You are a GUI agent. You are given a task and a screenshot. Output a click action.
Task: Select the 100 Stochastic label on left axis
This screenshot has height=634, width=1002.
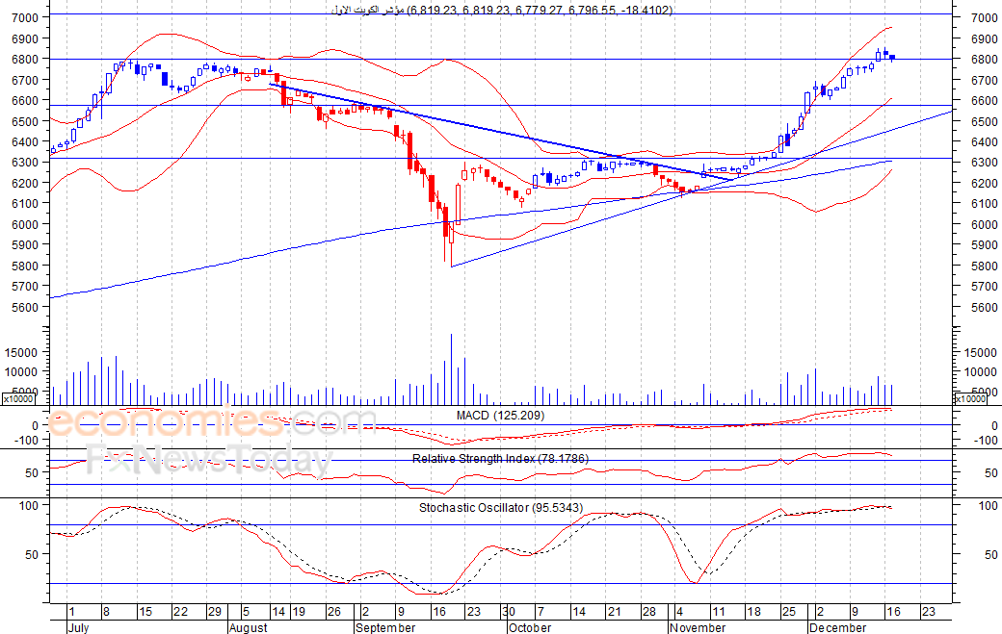(30, 506)
